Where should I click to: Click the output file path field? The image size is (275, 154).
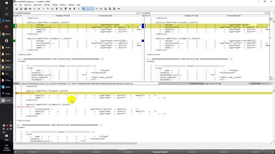pyautogui.click(x=89, y=84)
